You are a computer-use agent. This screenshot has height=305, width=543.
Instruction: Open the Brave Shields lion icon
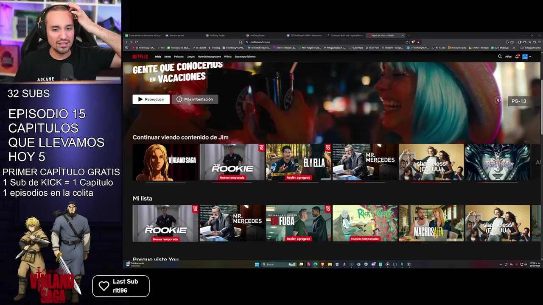(413, 42)
